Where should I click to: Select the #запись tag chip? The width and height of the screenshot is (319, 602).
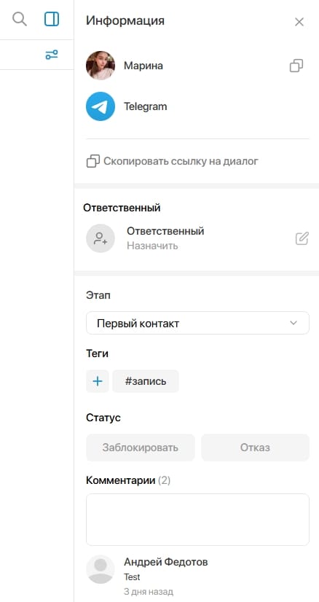point(146,381)
